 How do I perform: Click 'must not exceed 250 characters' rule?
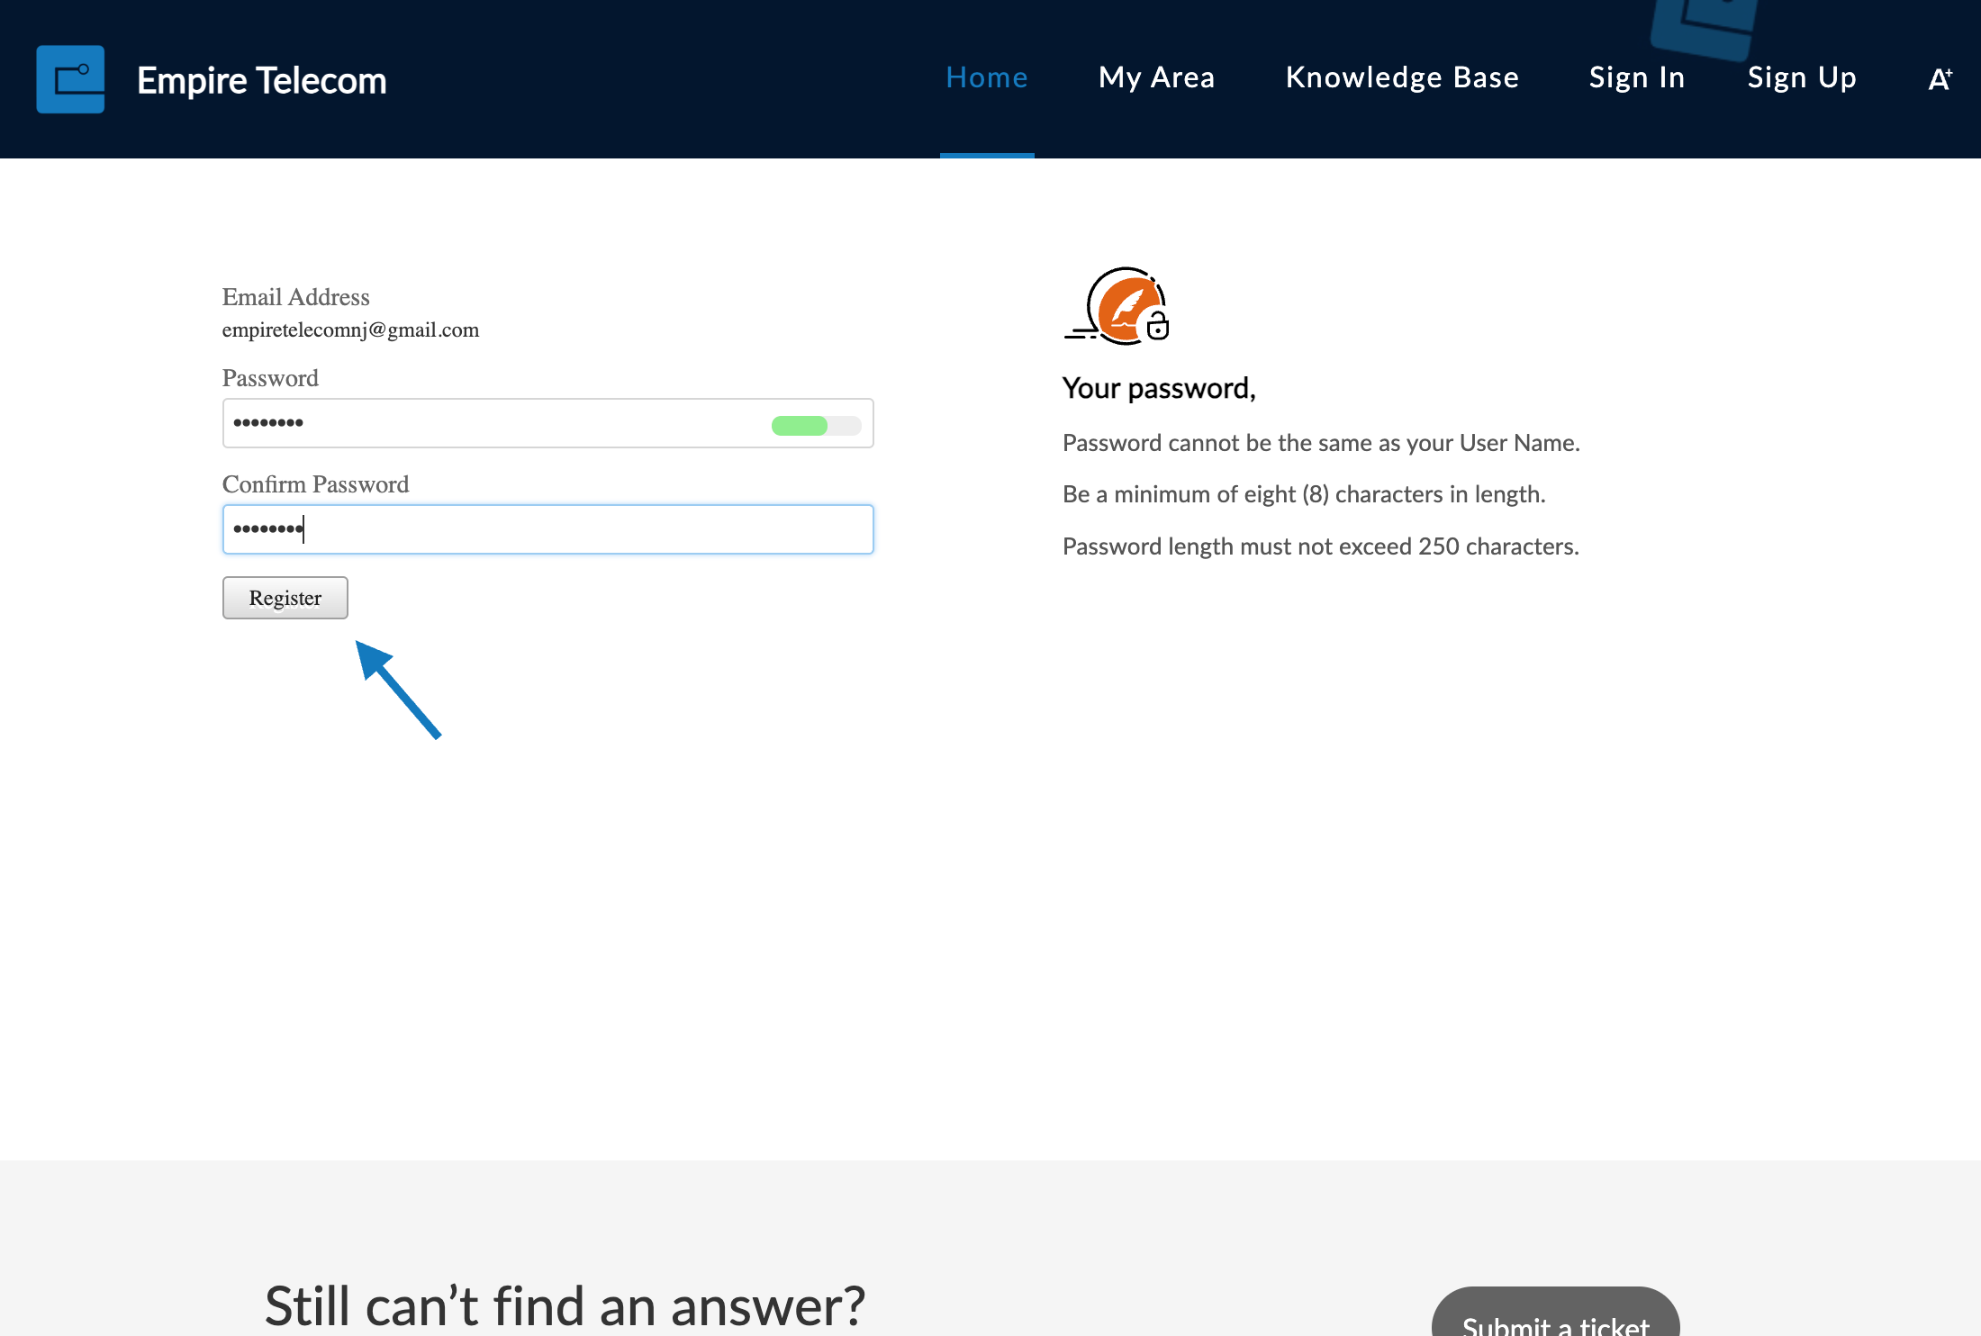tap(1321, 546)
